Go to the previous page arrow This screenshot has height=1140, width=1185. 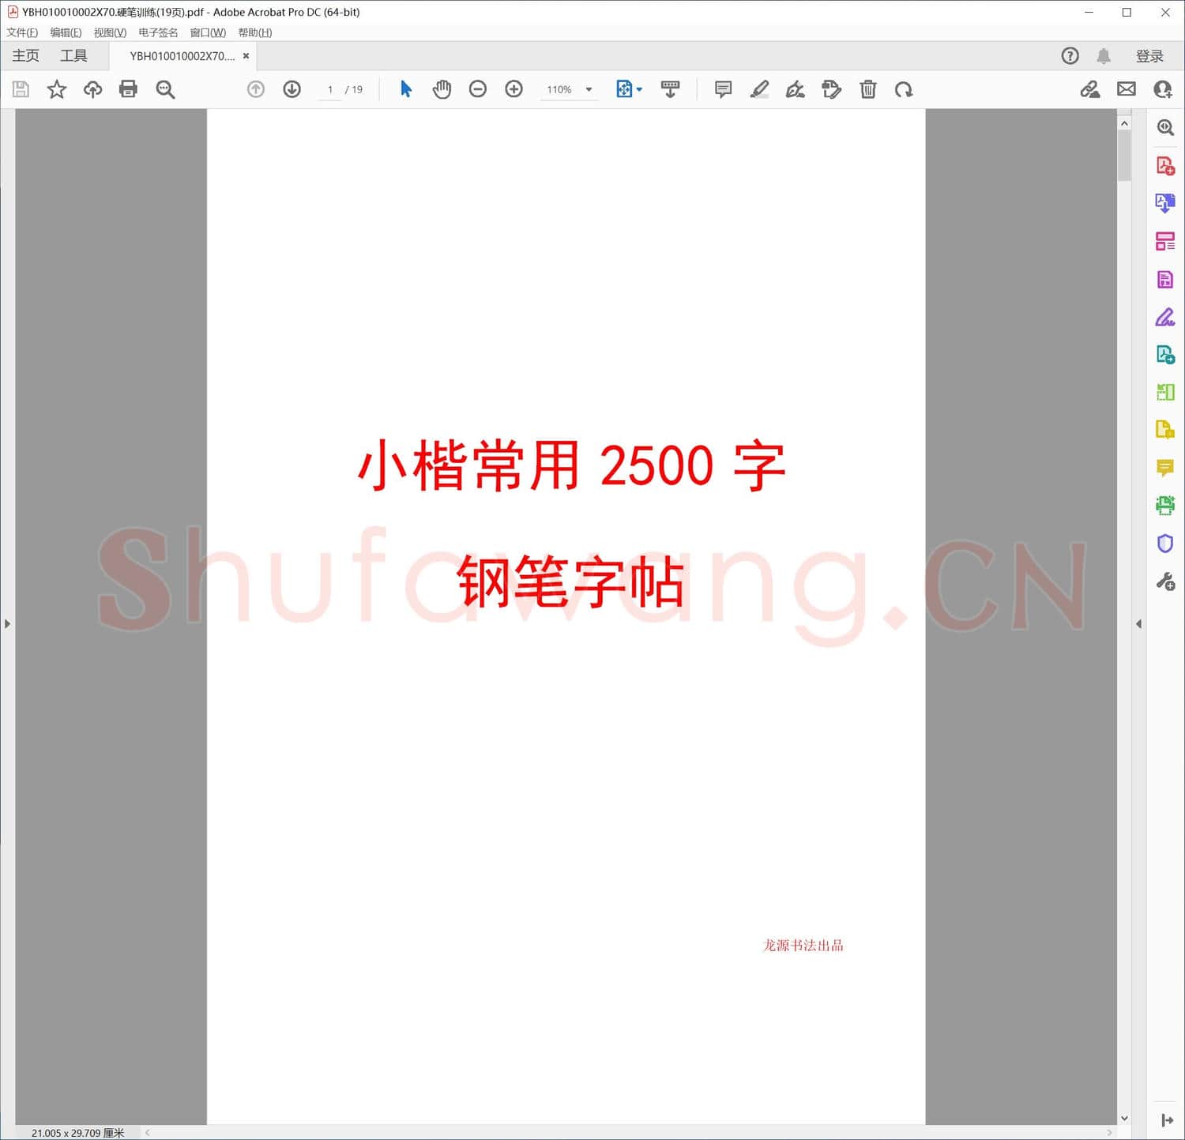click(255, 89)
